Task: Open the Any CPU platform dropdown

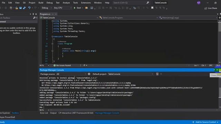Action: coord(63,8)
